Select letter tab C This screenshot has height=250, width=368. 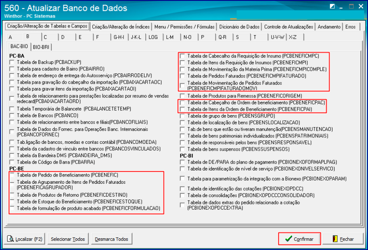[x=50, y=37]
